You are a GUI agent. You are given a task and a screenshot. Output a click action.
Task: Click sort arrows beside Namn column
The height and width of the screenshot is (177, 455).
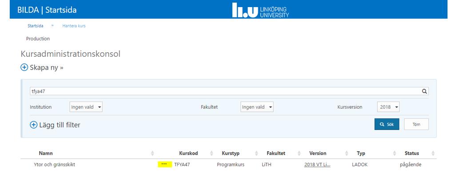tap(152, 153)
